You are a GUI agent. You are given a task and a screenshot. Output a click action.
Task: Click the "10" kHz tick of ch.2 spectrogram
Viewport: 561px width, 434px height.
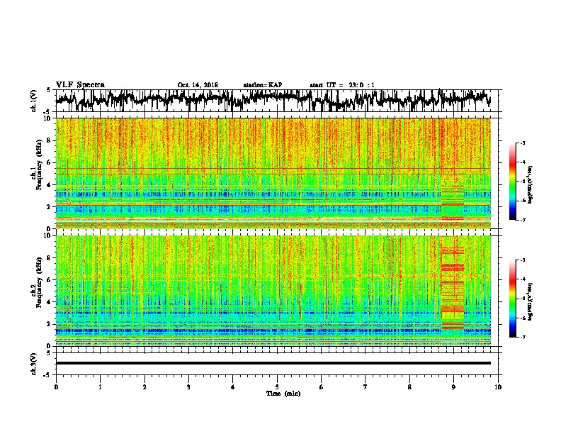point(48,235)
